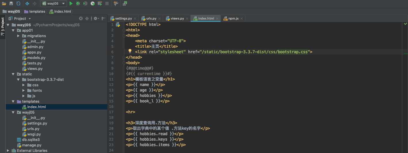Click the profile run icon

(93, 3)
